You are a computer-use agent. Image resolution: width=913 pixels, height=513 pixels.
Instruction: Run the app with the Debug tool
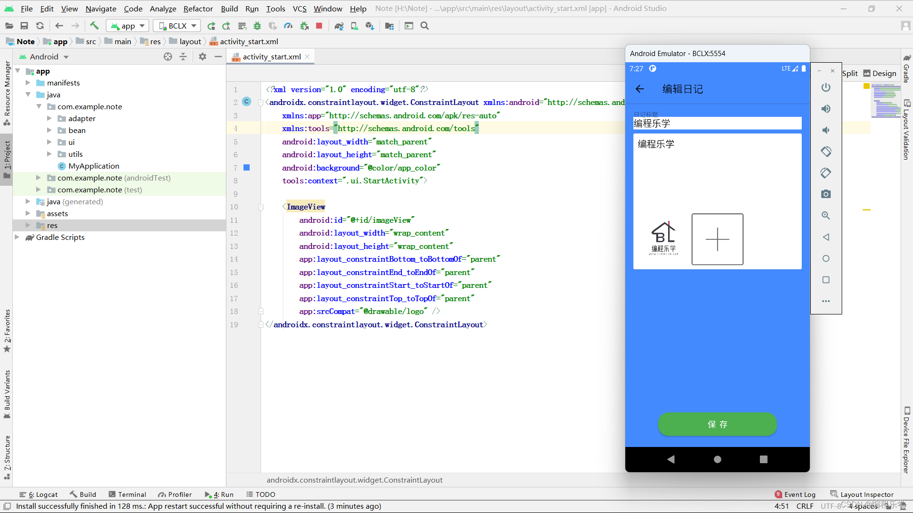[257, 26]
